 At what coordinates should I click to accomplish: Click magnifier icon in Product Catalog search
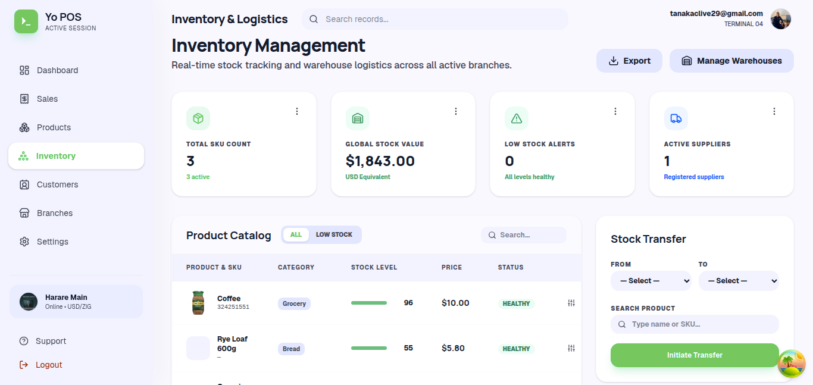pyautogui.click(x=492, y=235)
